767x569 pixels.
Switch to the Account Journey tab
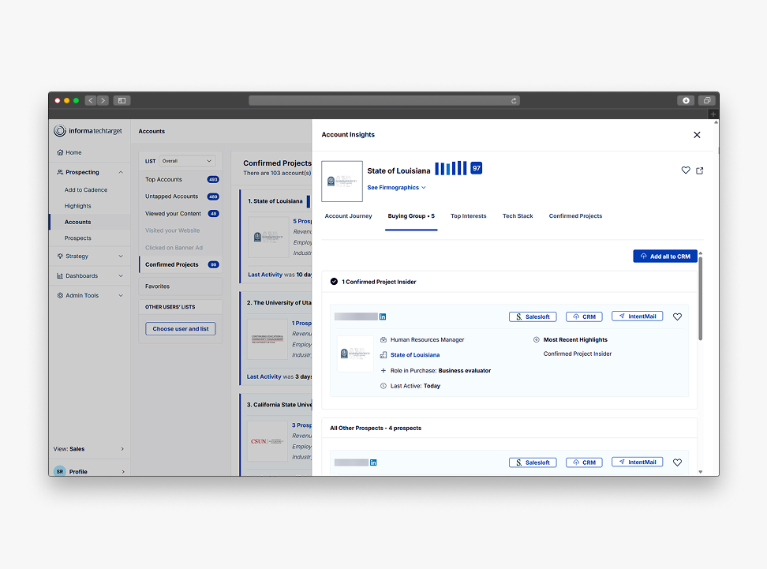pyautogui.click(x=348, y=216)
